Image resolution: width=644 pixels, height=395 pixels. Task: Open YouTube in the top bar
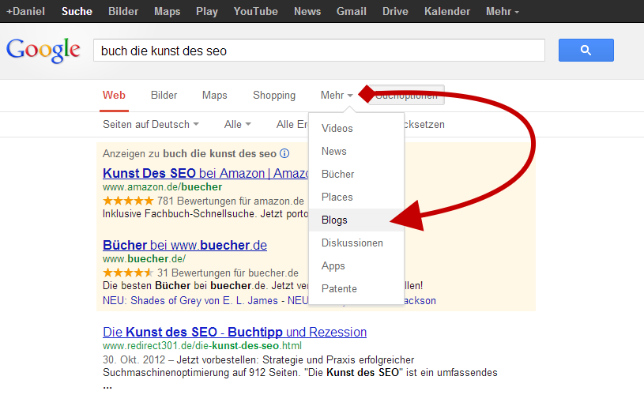(255, 11)
